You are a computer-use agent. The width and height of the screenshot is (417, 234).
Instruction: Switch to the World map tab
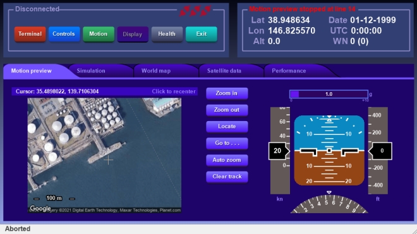click(156, 71)
